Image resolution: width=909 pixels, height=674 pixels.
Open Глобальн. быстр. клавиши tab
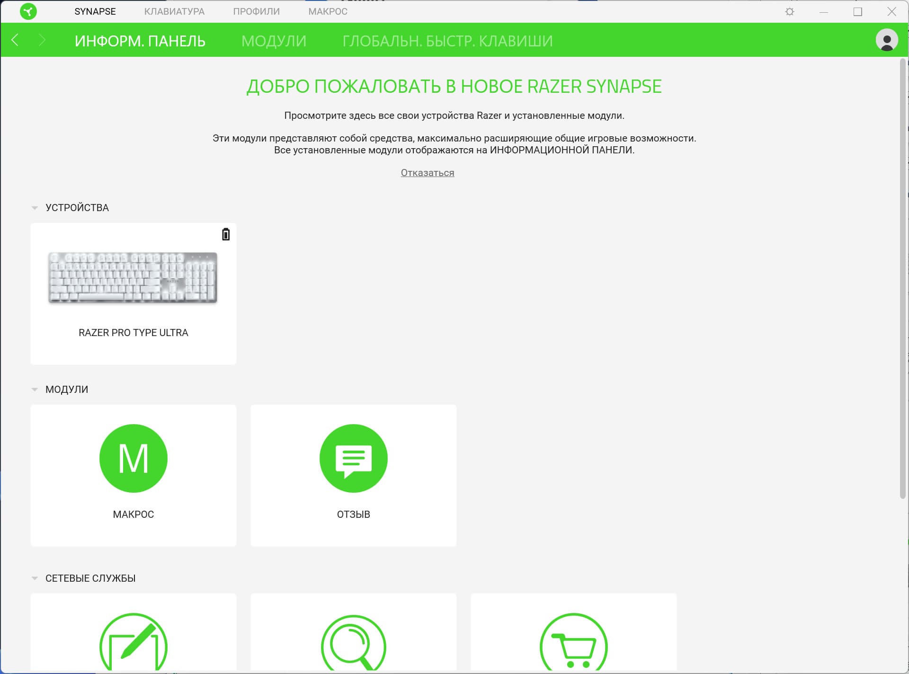447,41
